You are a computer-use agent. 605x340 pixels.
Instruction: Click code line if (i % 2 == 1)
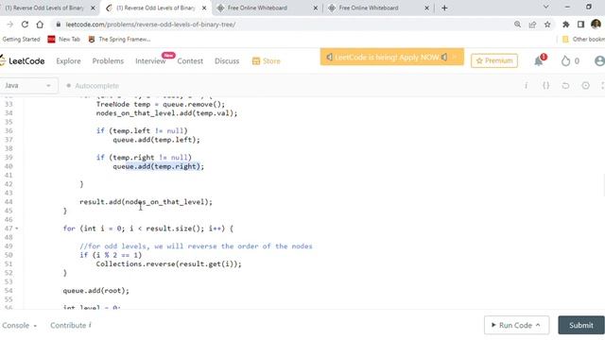(111, 255)
